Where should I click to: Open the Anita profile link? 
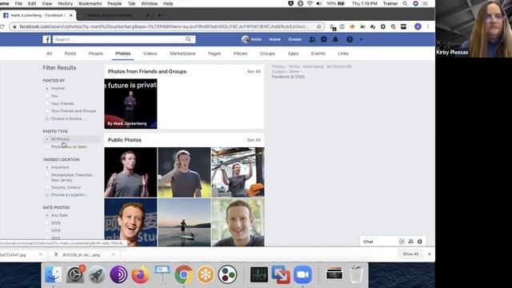251,39
